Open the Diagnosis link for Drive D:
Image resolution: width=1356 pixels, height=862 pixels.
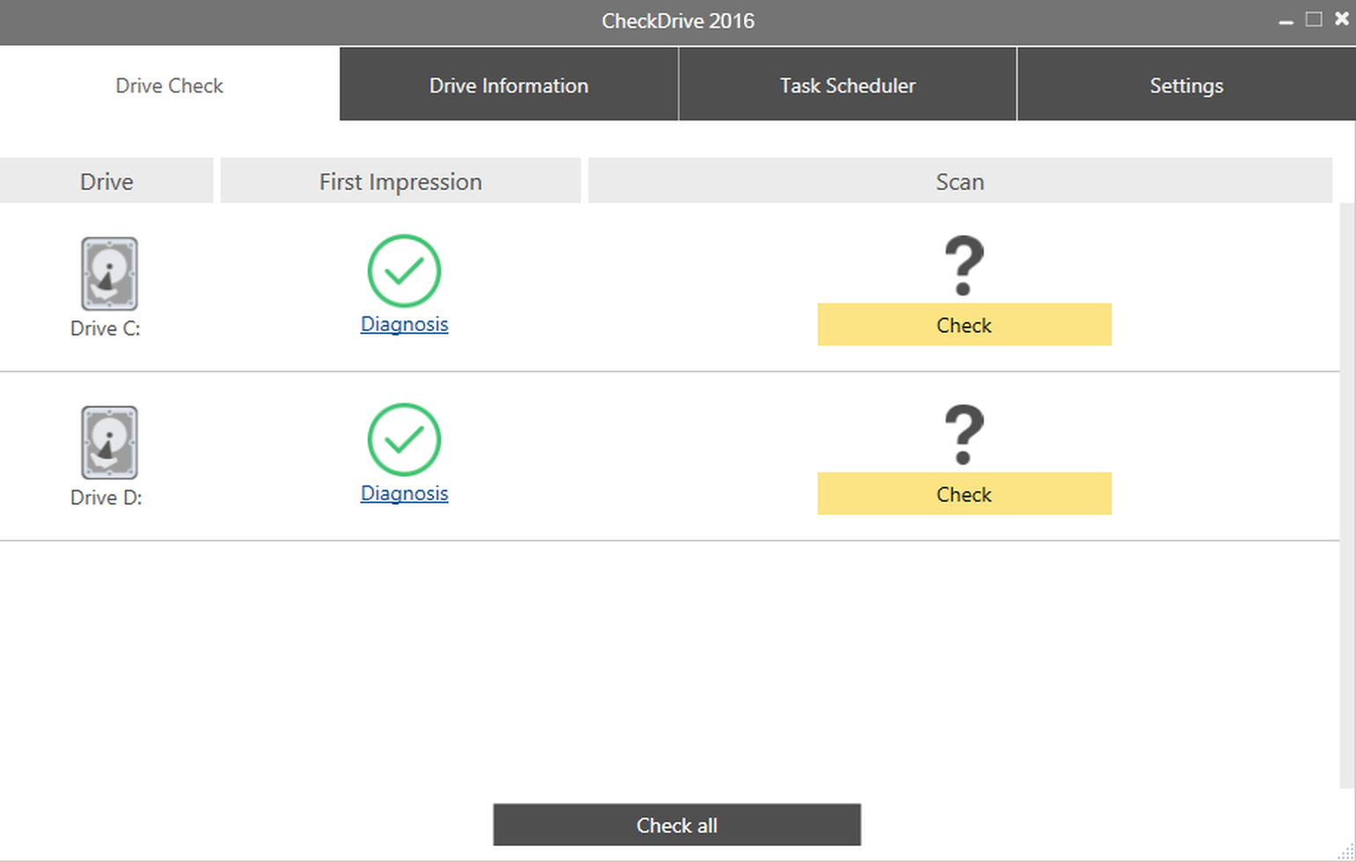404,493
